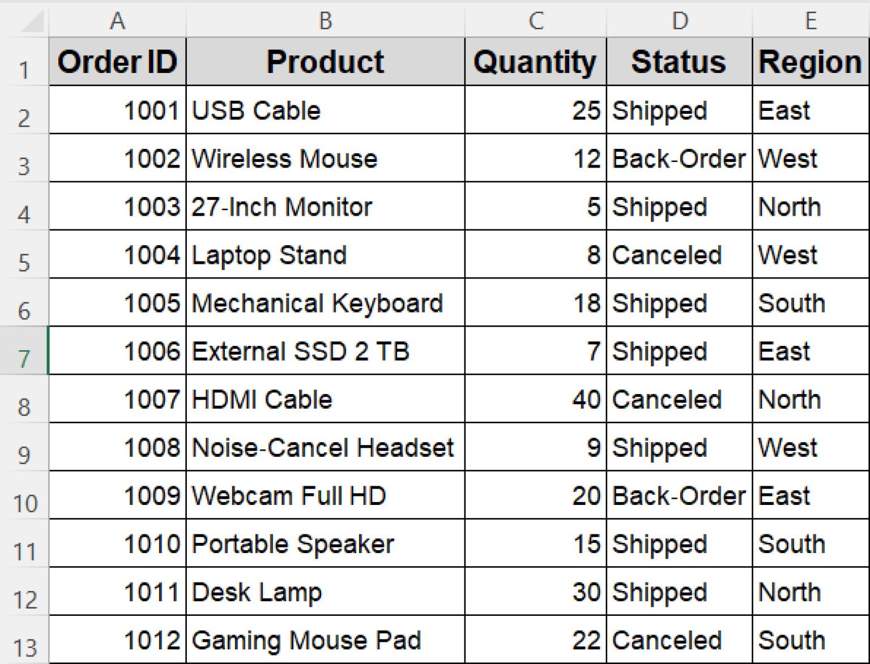Select column A header
This screenshot has width=870, height=664.
pos(117,21)
